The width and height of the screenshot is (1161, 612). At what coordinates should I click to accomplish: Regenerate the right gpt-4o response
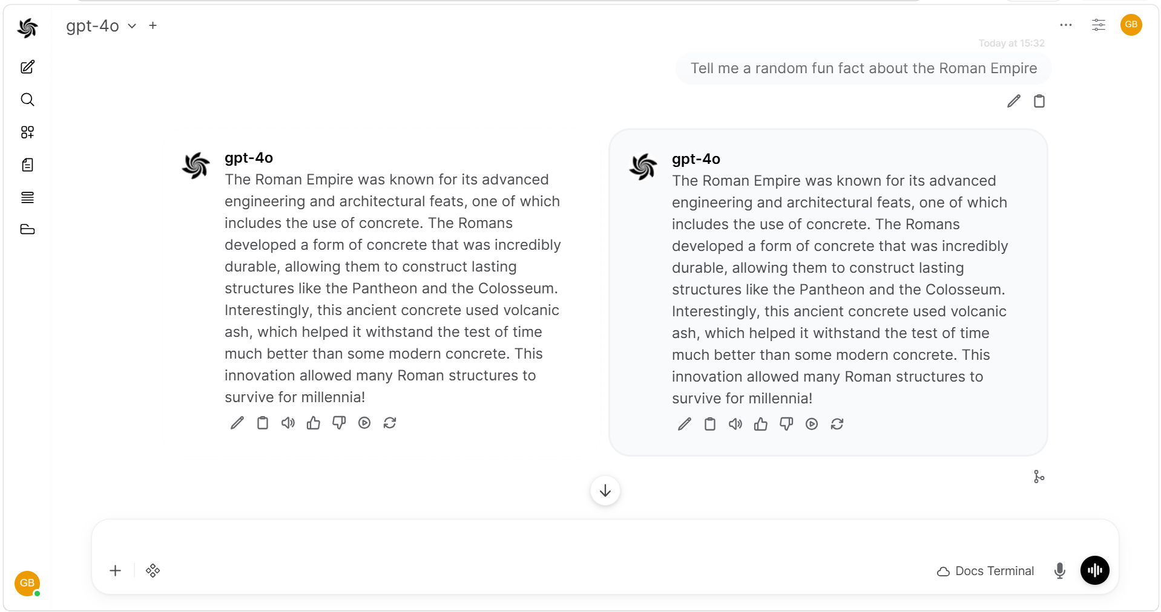click(x=837, y=424)
